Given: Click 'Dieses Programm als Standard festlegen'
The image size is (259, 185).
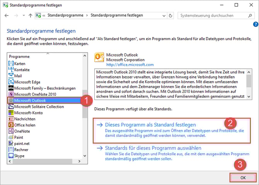Looking at the screenshot, I should pos(150,125).
